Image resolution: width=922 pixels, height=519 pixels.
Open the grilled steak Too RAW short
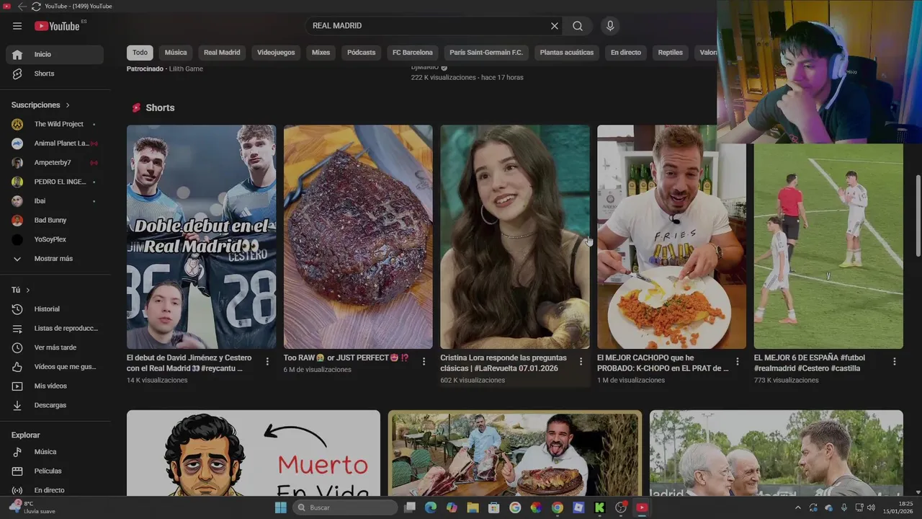coord(358,237)
